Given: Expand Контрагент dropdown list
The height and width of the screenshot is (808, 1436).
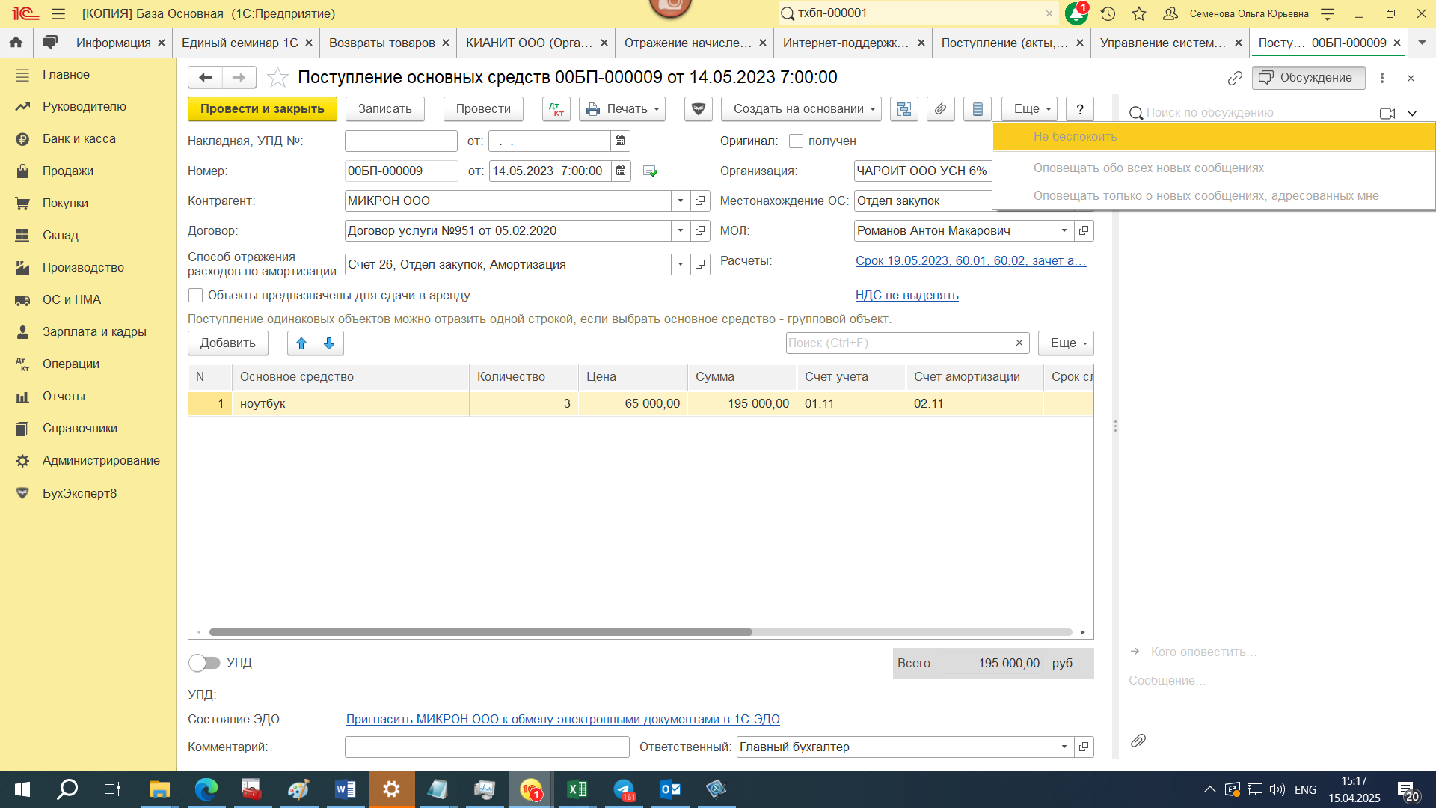Looking at the screenshot, I should 681,201.
